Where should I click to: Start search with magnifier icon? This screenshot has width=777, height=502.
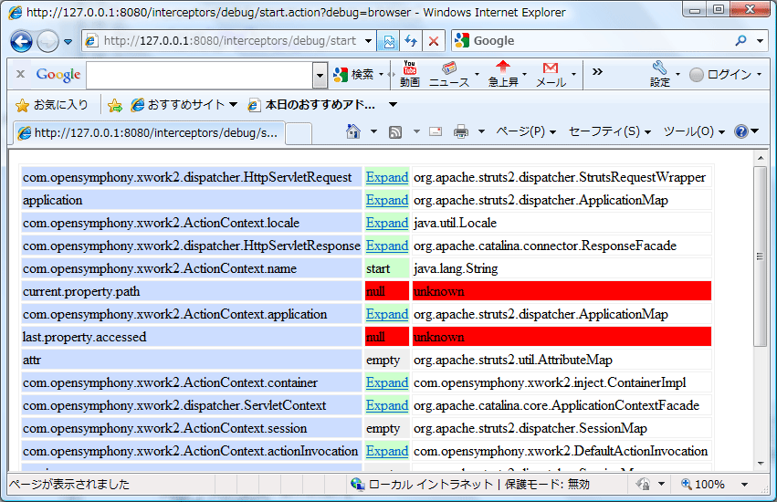(740, 41)
